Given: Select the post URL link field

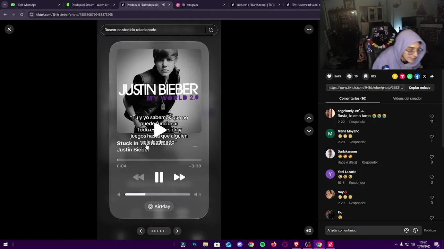Looking at the screenshot, I should [366, 88].
